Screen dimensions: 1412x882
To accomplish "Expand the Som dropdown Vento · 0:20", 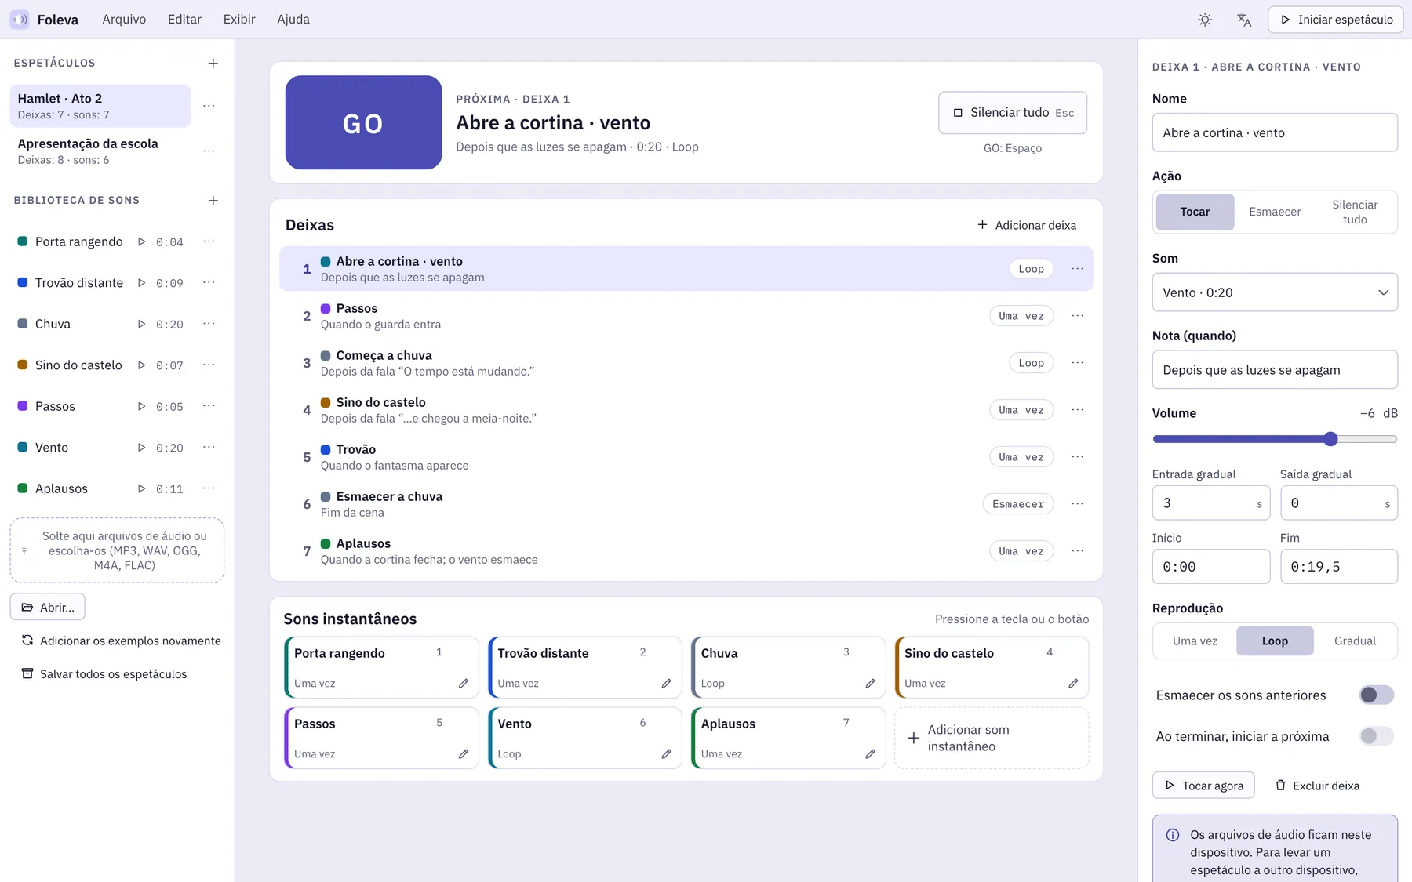I will coord(1275,292).
